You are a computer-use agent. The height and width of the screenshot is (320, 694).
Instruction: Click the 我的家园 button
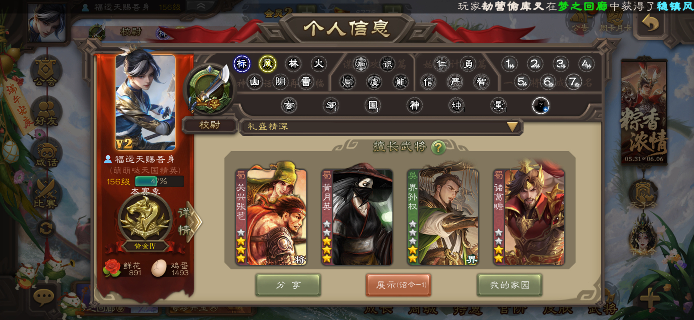(510, 285)
